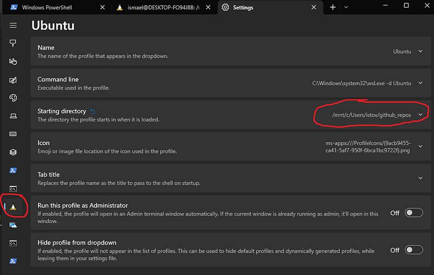The width and height of the screenshot is (434, 275).
Task: Open Startup settings in sidebar
Action: (13, 43)
